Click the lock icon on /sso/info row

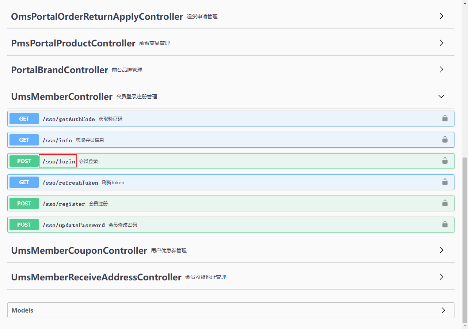445,139
